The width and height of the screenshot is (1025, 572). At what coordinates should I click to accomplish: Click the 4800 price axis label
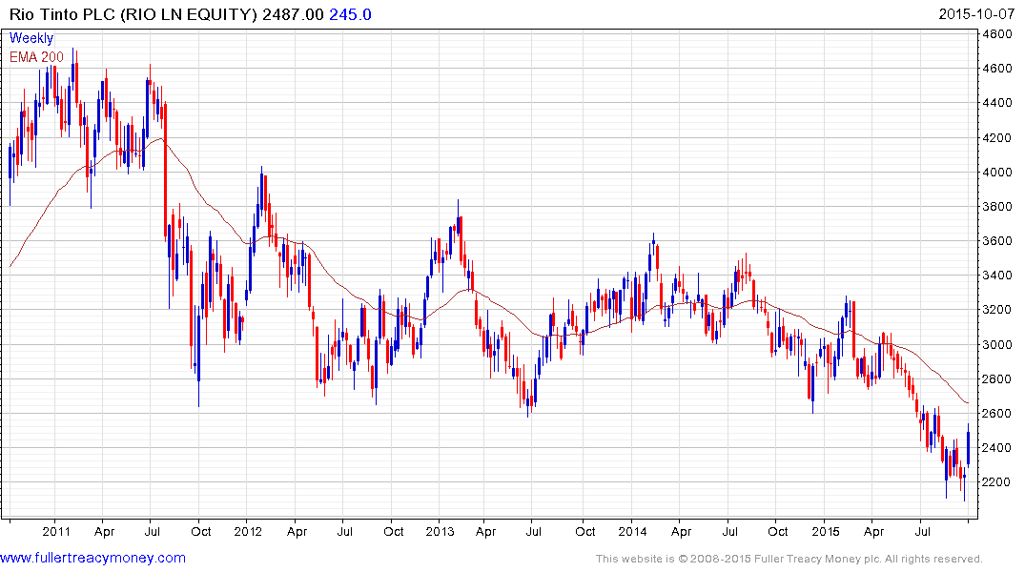click(997, 34)
